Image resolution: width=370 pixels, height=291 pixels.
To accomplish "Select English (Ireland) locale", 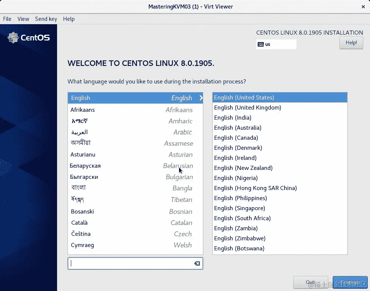I will (280, 158).
